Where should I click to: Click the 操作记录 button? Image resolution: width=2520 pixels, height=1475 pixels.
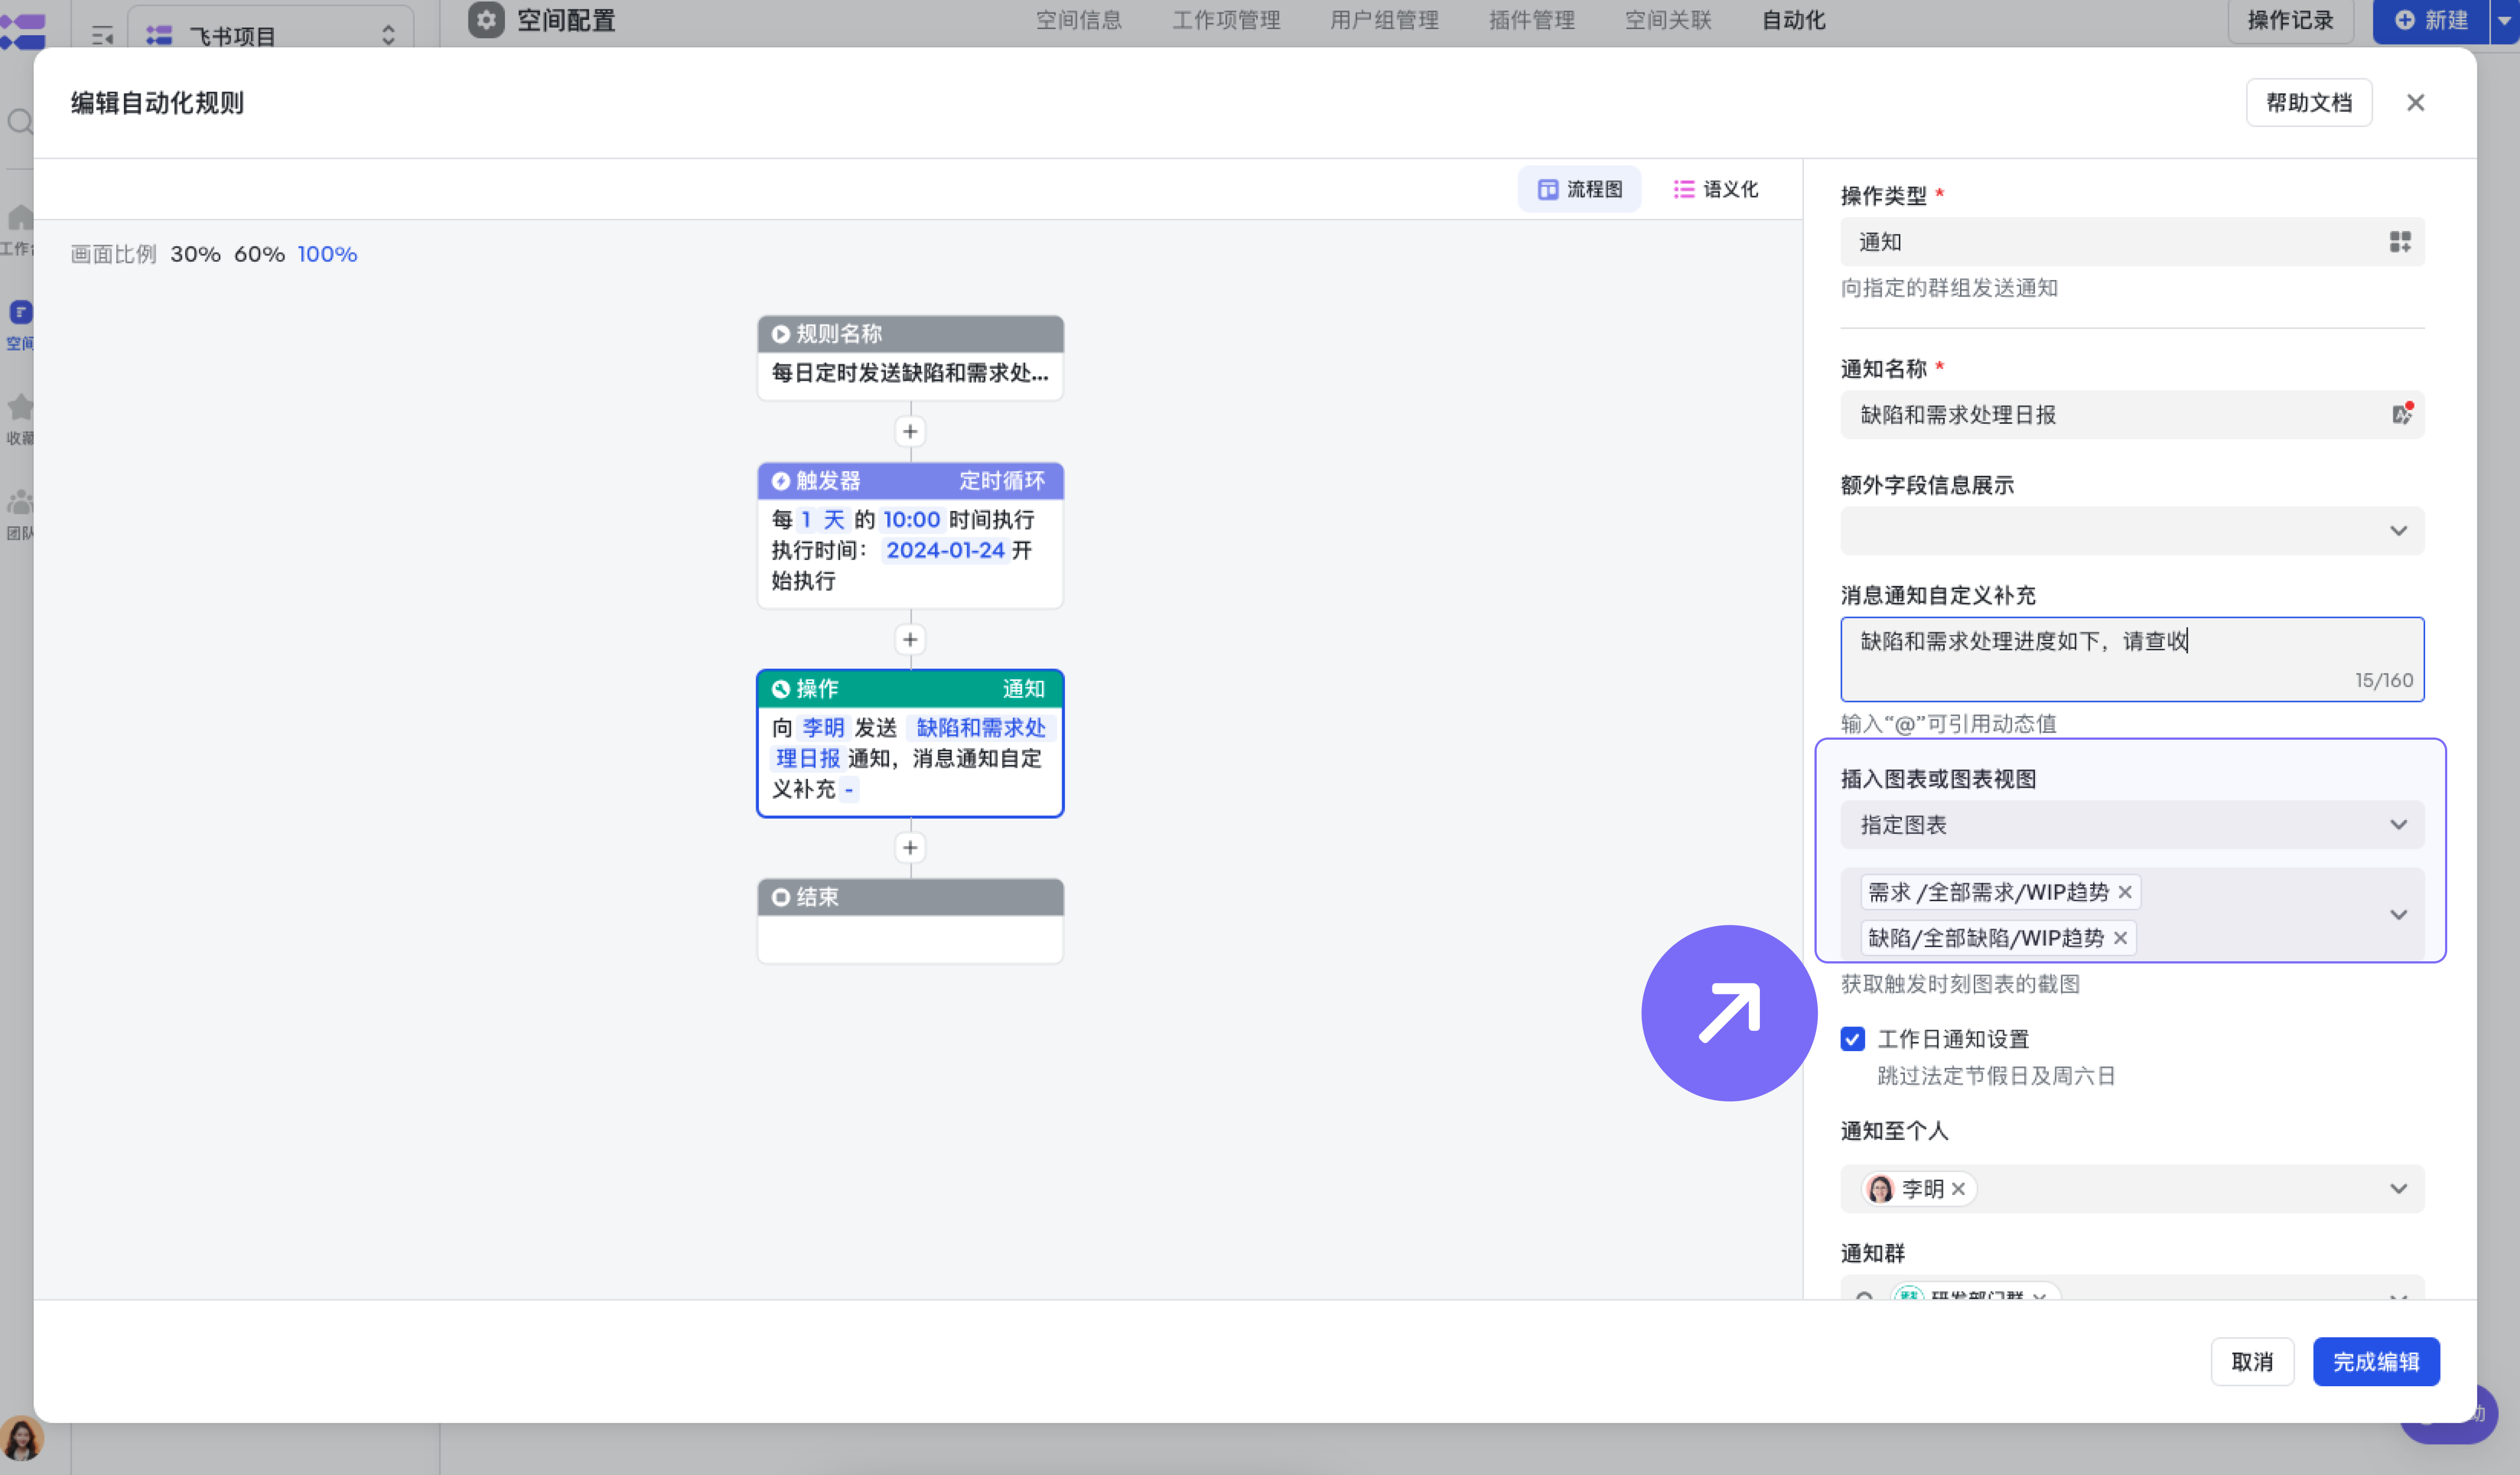[x=2290, y=20]
